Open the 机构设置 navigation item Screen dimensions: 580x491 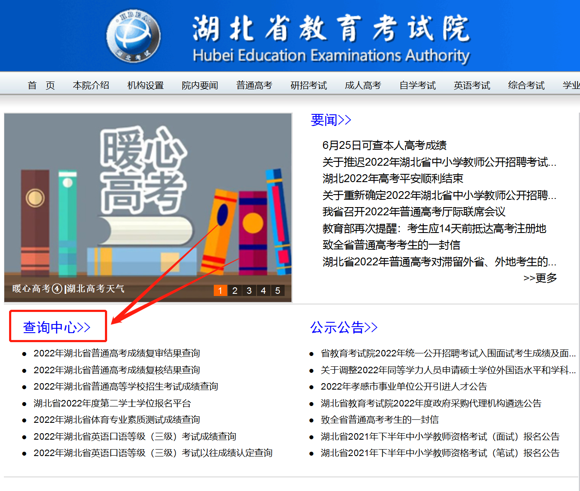tap(146, 85)
